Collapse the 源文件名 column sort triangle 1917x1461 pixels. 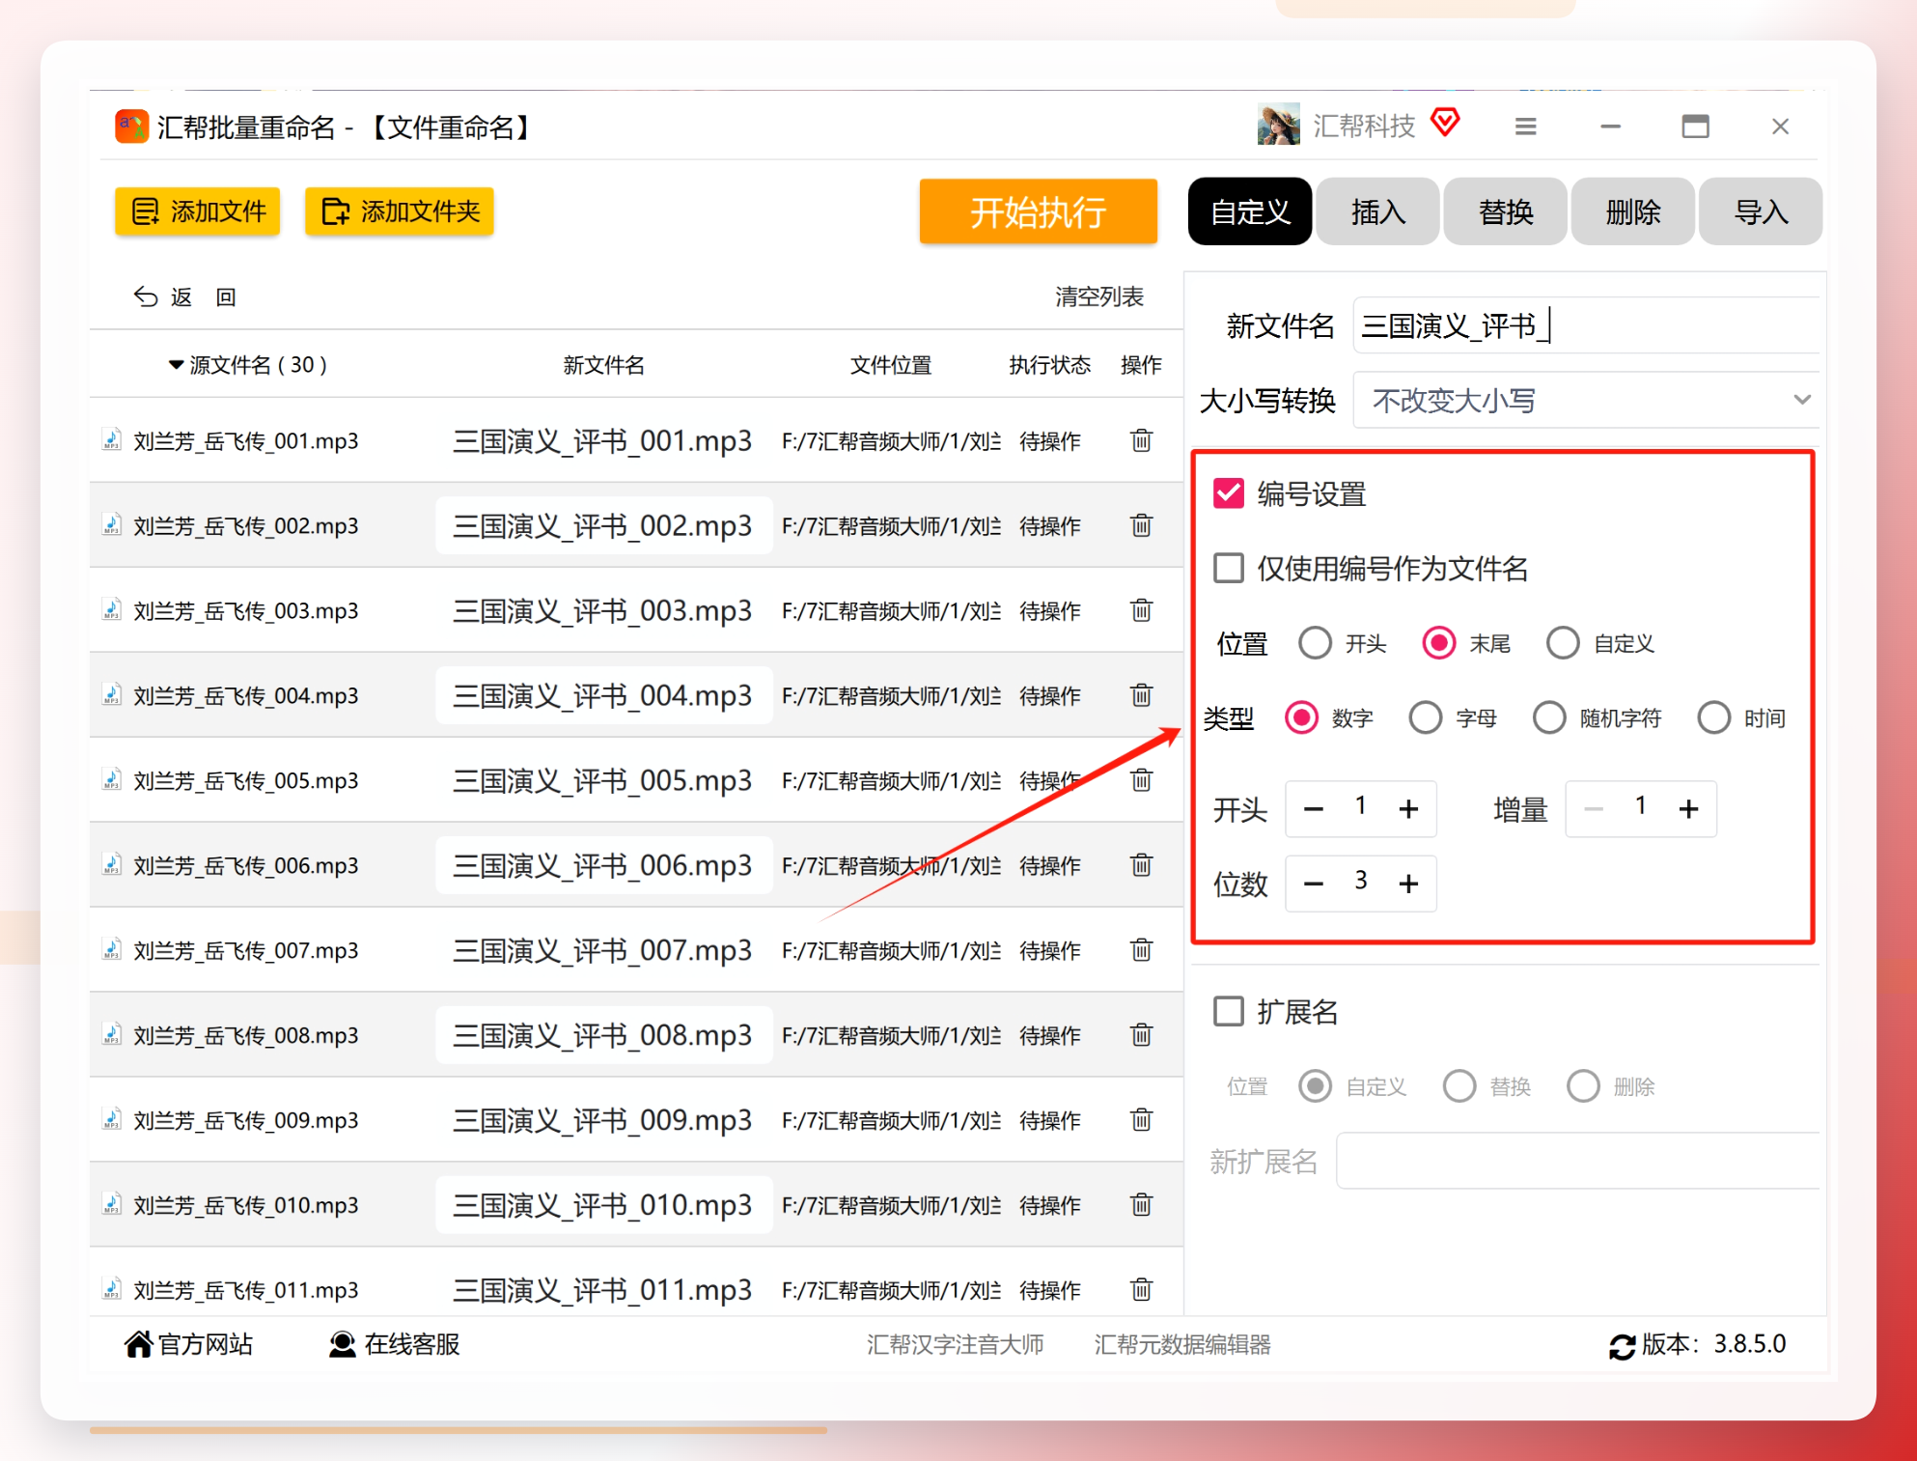(176, 365)
